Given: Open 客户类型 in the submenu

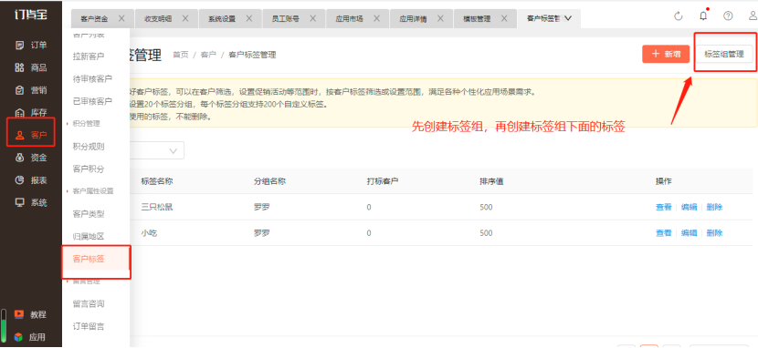Looking at the screenshot, I should [89, 214].
